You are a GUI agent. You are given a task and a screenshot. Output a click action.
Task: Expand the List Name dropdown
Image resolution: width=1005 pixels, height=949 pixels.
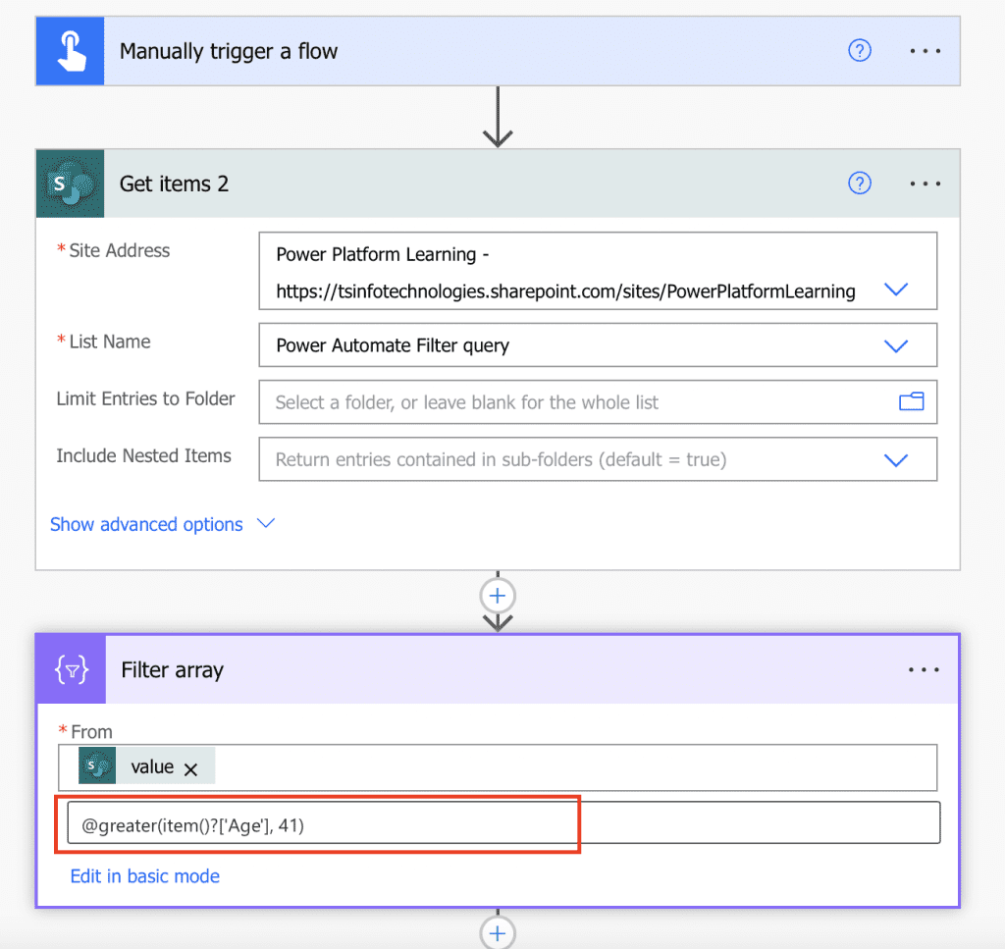tap(895, 346)
